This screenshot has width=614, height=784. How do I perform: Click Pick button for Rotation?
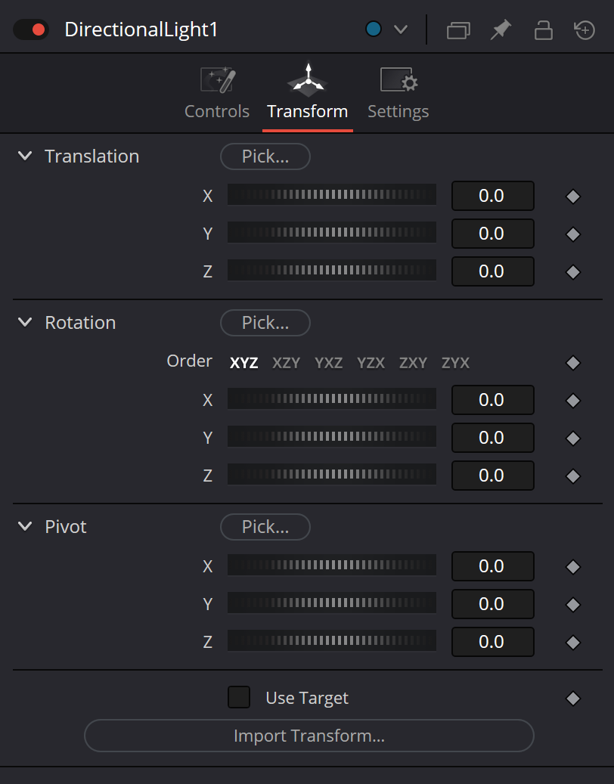click(265, 323)
